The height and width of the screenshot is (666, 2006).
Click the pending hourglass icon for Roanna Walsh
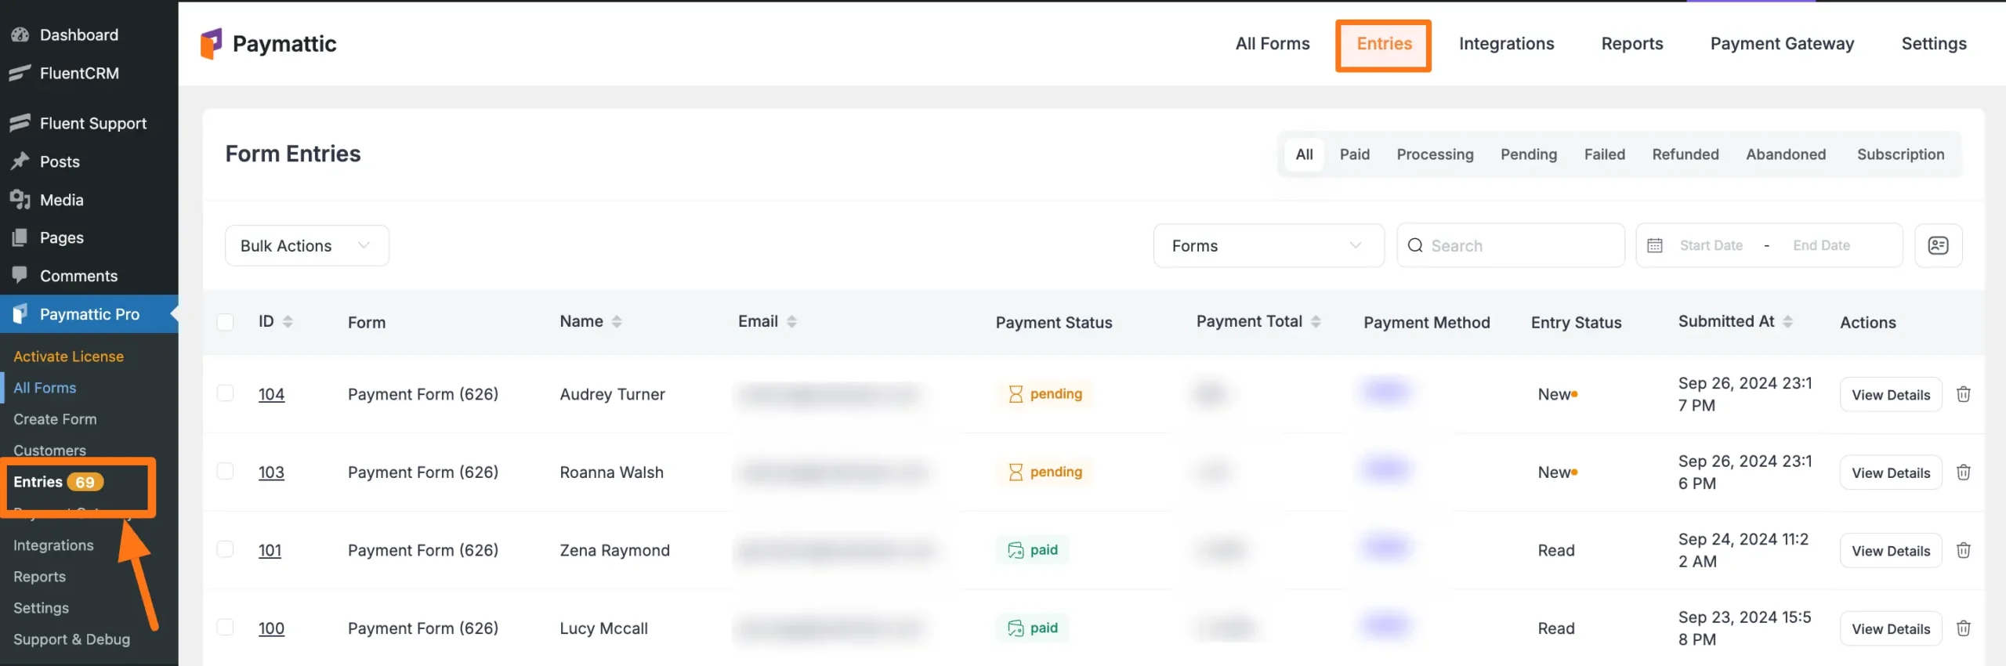coord(1016,472)
